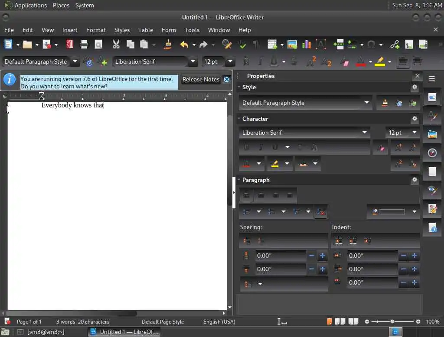444x337 pixels.
Task: Open the Tools menu
Action: (192, 30)
